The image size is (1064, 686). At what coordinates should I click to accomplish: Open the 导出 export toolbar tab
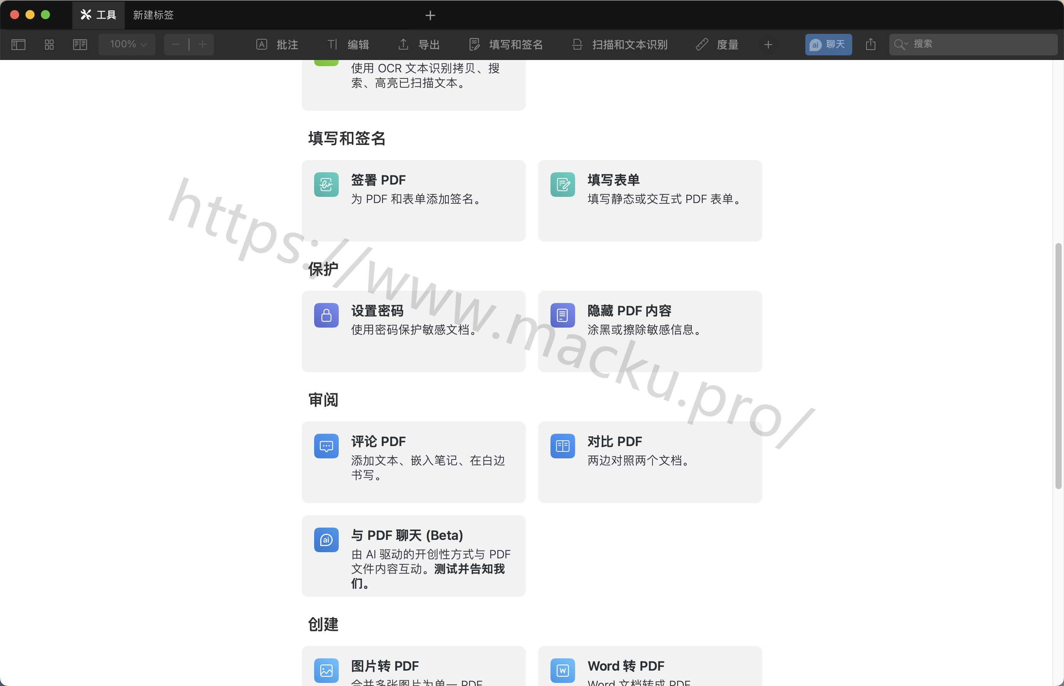[419, 45]
